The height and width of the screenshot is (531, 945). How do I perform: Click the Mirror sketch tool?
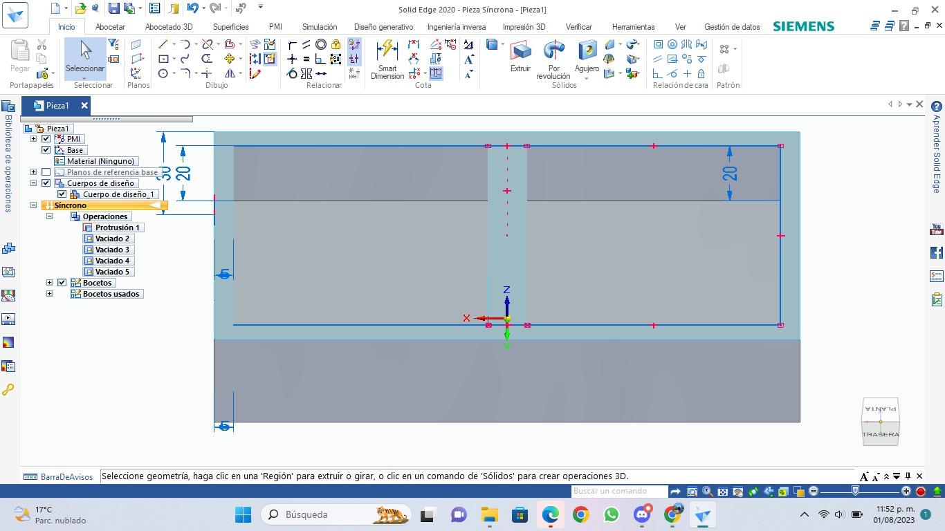tap(229, 73)
